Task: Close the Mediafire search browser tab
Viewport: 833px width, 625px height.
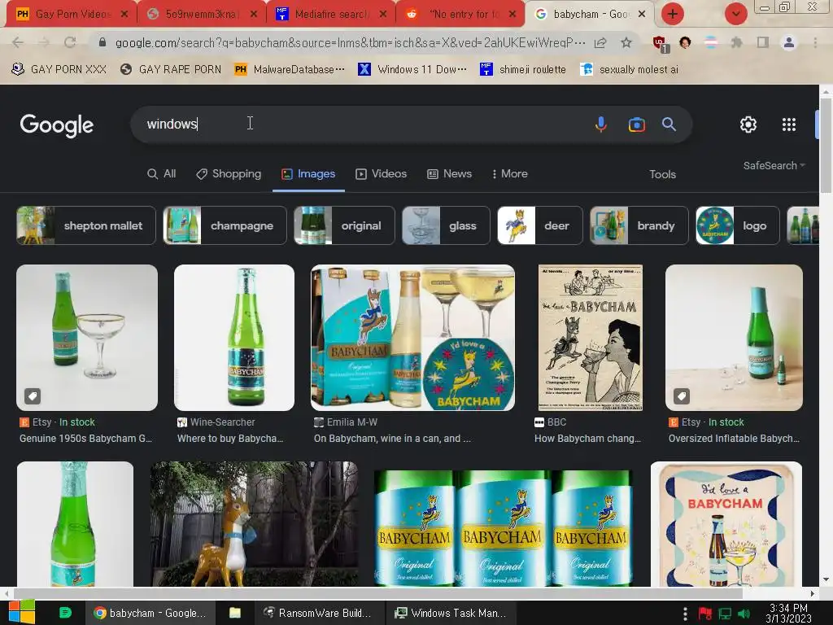Action: [x=383, y=15]
